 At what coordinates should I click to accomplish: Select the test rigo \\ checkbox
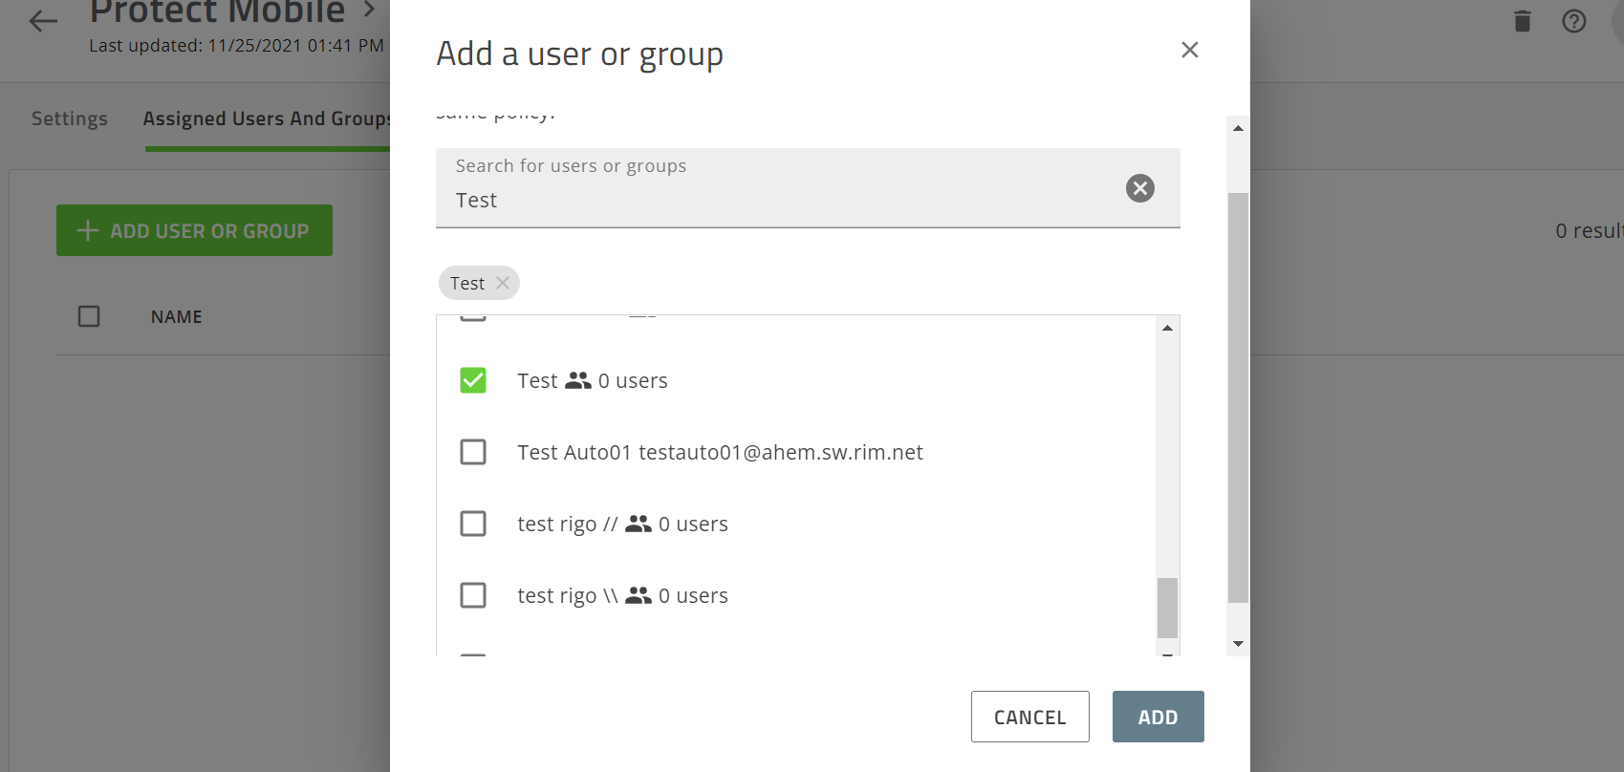(473, 595)
